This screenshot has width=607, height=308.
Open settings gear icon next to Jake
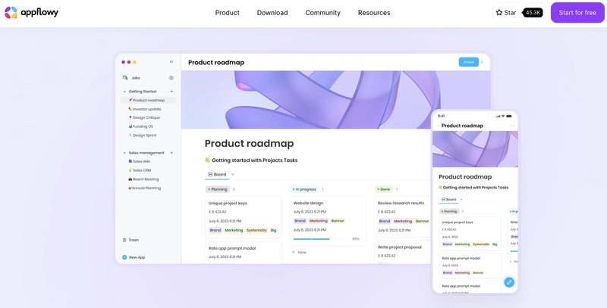click(171, 78)
